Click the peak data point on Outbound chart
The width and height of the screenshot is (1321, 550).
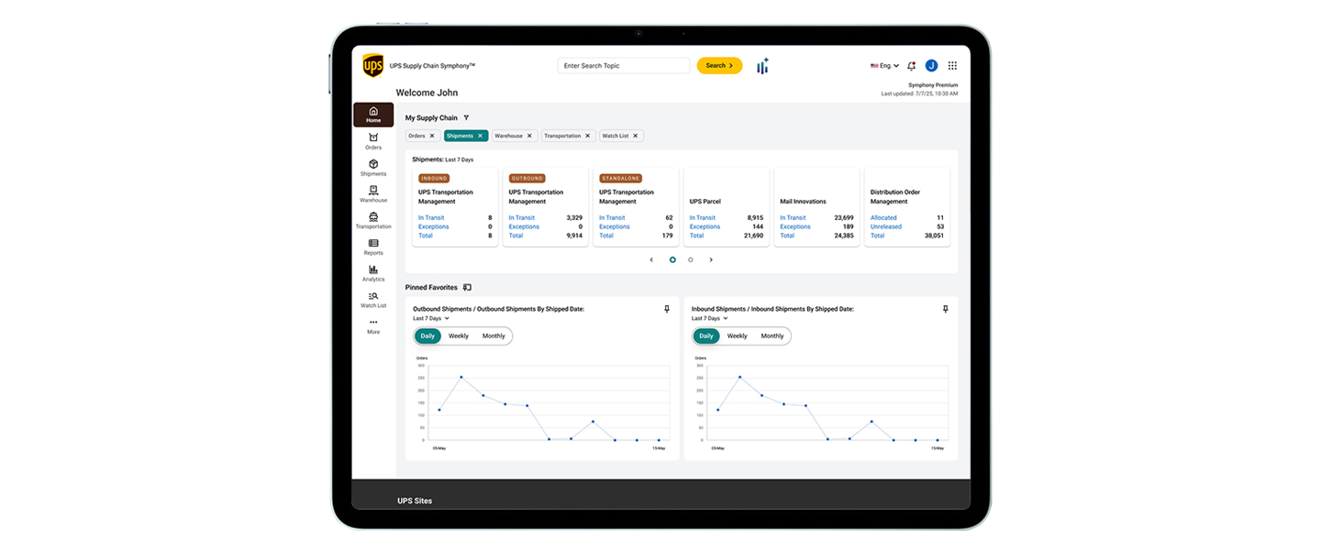coord(461,377)
